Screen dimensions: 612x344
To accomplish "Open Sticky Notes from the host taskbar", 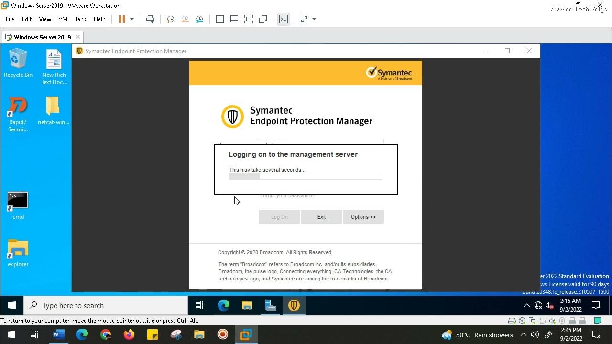I will (153, 334).
